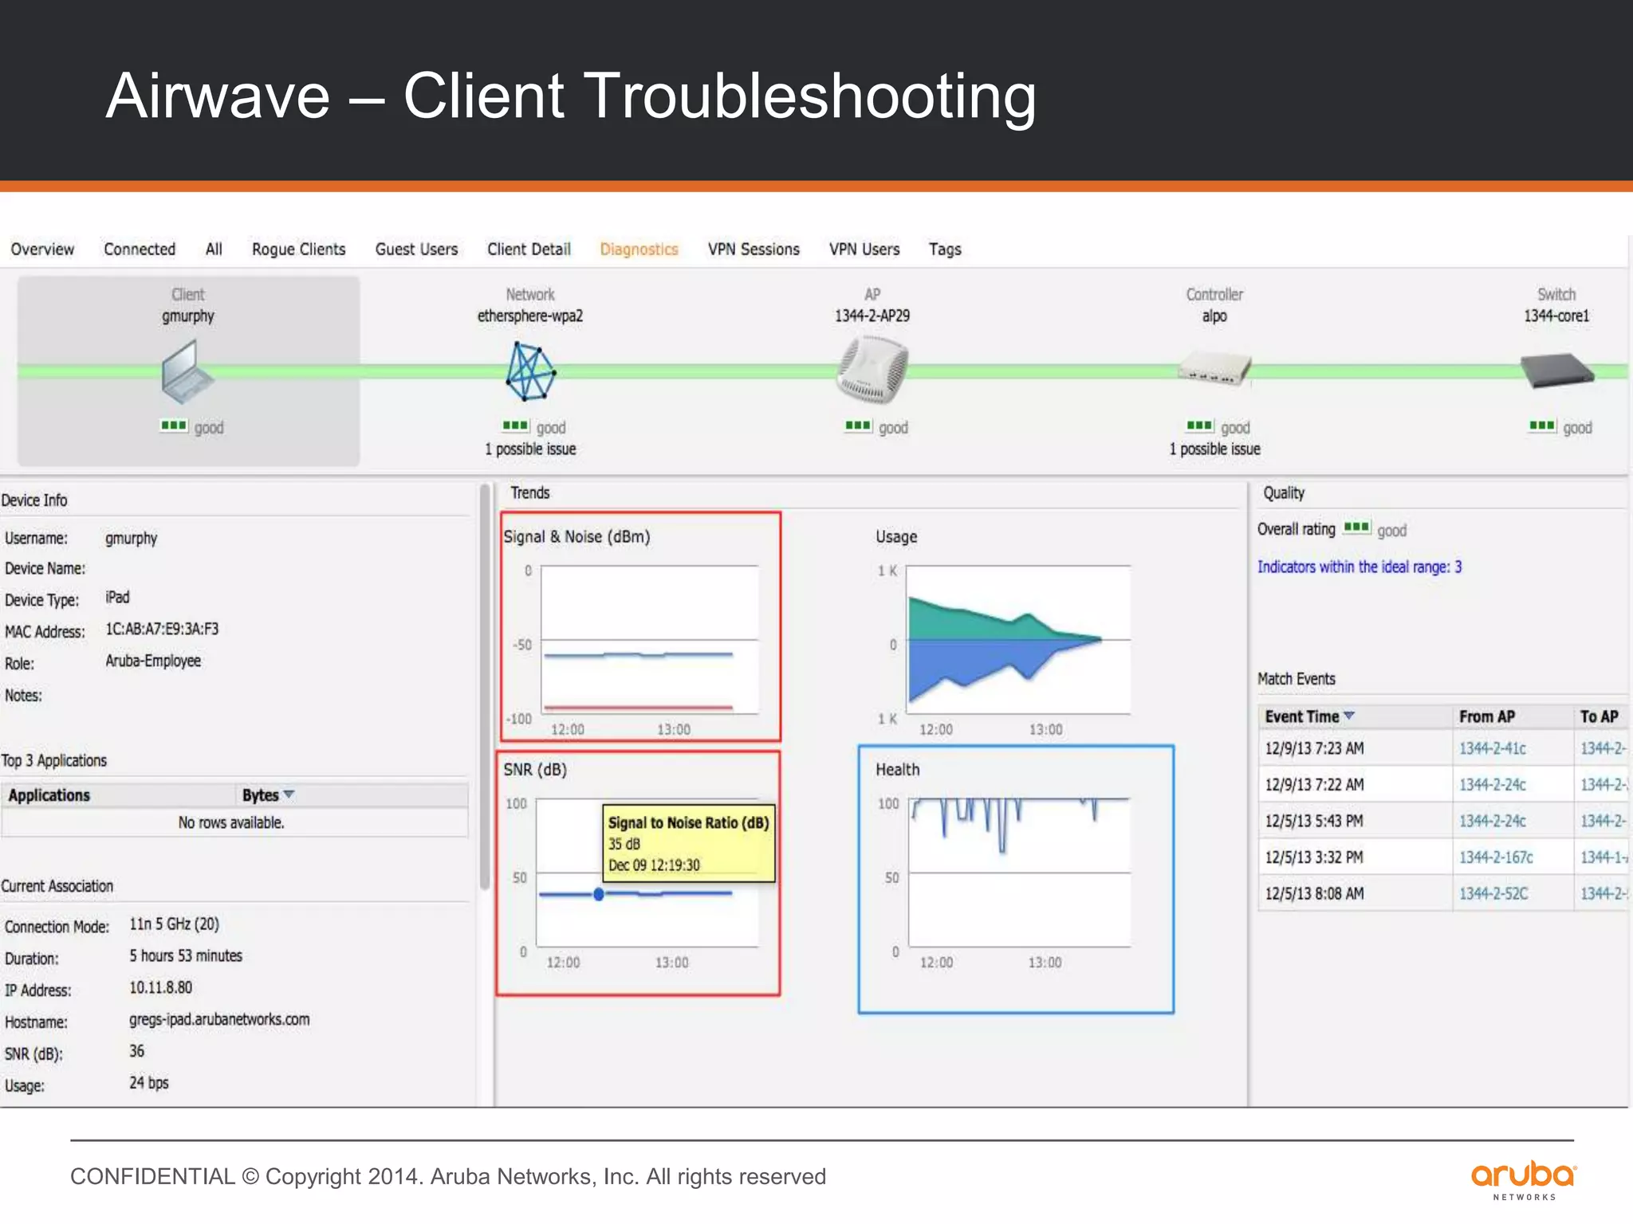Click the Usage value 24 bps
This screenshot has height=1224, width=1633.
coord(149,1083)
